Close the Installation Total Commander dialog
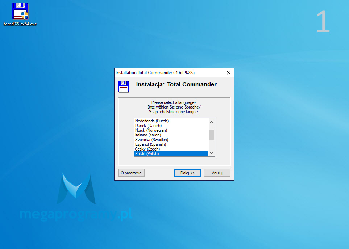The height and width of the screenshot is (249, 349). tap(229, 73)
